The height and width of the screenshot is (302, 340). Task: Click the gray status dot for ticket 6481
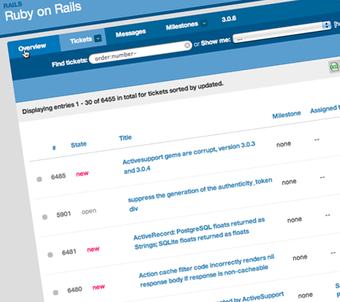pyautogui.click(x=50, y=254)
